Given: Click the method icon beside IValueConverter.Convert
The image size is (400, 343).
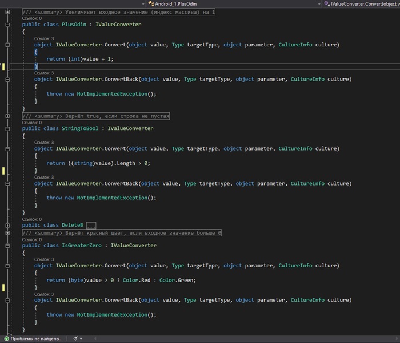Looking at the screenshot, I should pyautogui.click(x=326, y=3).
